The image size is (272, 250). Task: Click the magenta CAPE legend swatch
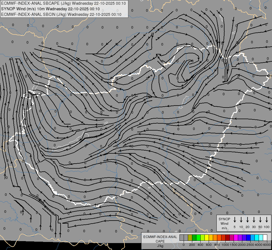236,237
